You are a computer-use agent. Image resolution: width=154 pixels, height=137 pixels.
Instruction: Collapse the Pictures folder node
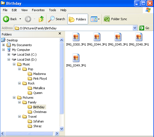14,98
